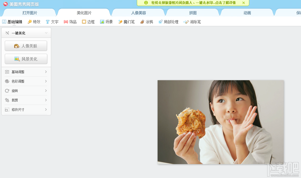Open the 场景 scene tool
The width and height of the screenshot is (301, 178).
coord(106,22)
